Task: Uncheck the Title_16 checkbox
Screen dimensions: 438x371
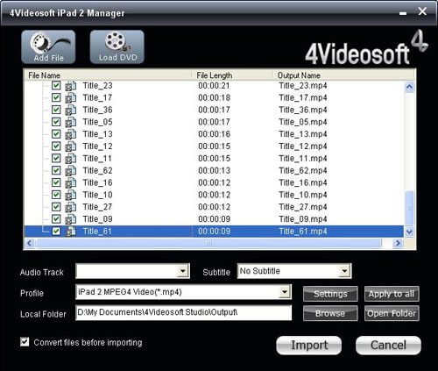Action: click(56, 182)
